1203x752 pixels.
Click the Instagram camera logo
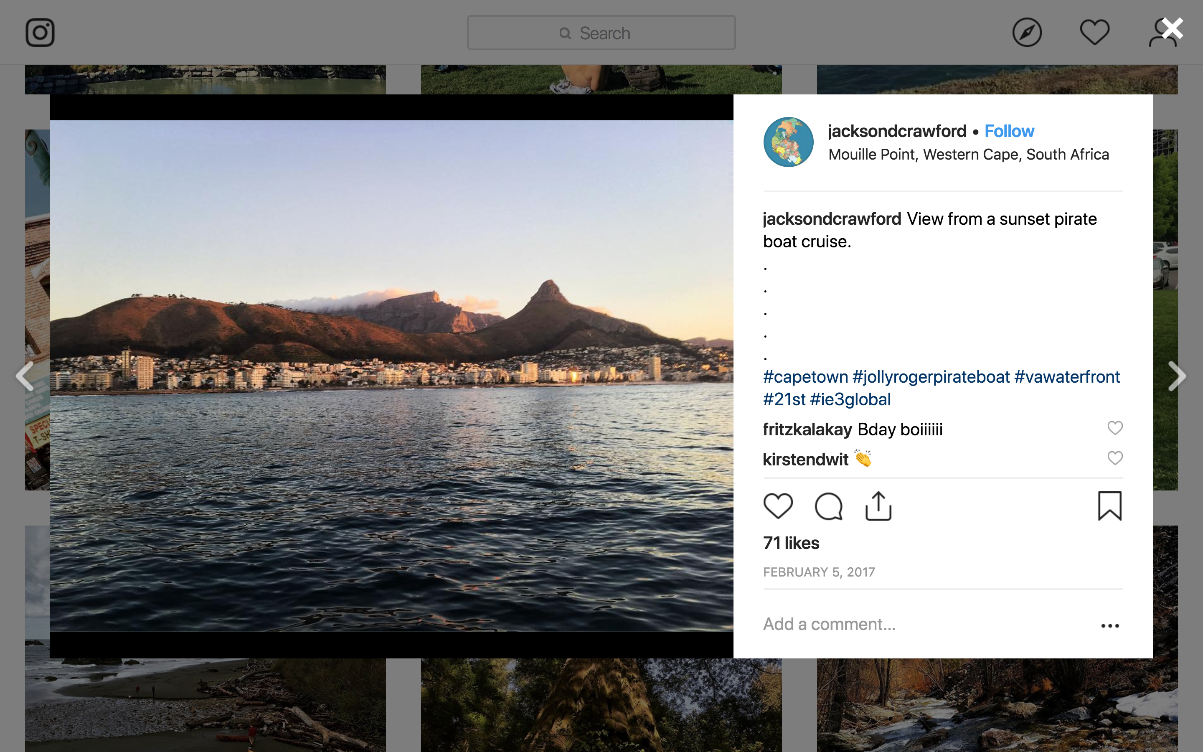[x=40, y=33]
